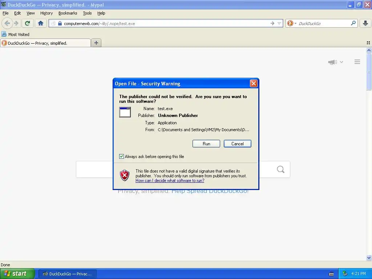Click the Go arrow in address bar
Screen dimensions: 372x279
[272, 23]
